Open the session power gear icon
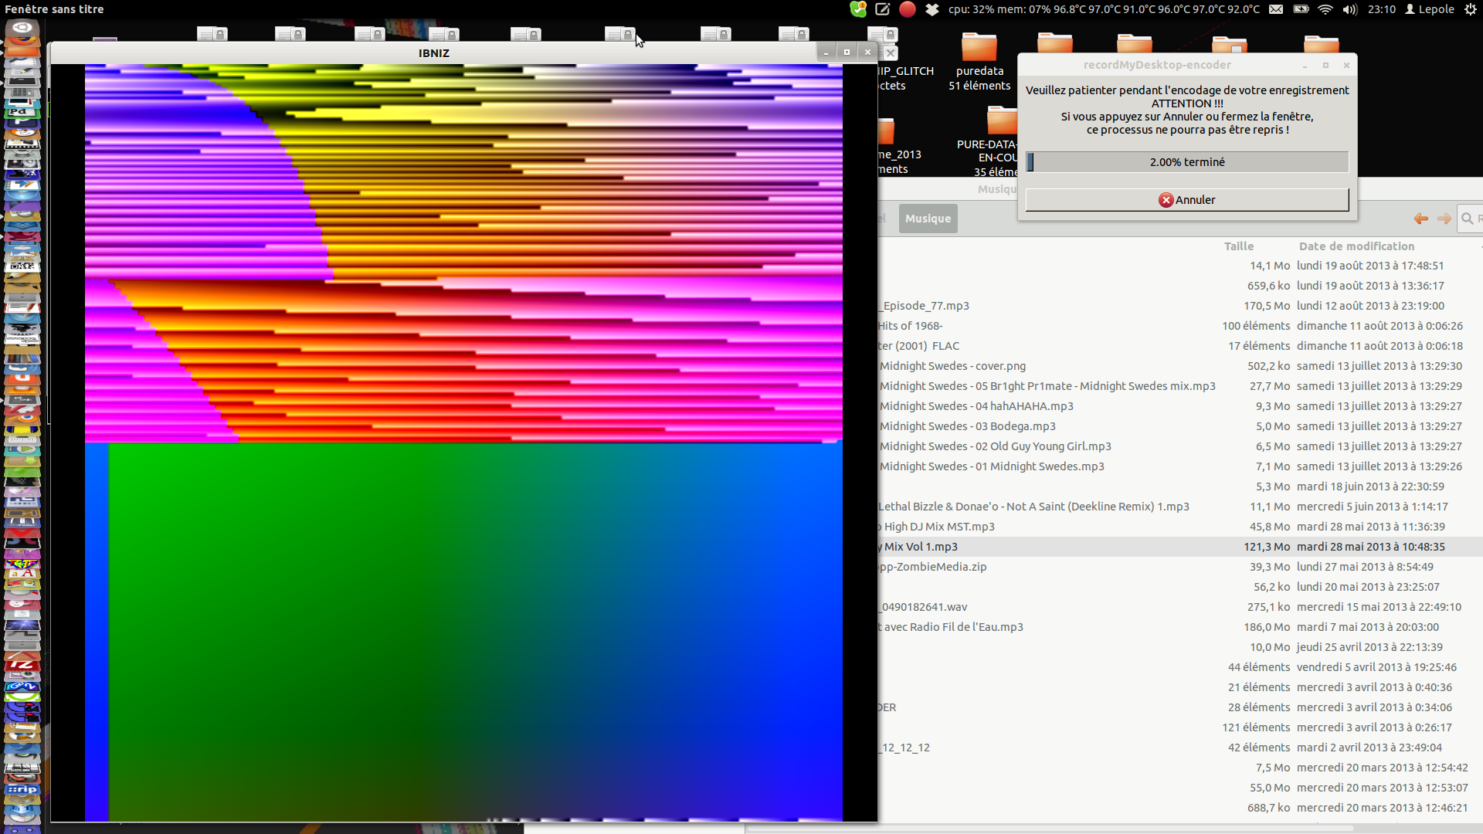 [1471, 9]
